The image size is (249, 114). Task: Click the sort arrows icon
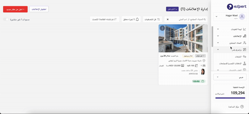[x=115, y=19]
